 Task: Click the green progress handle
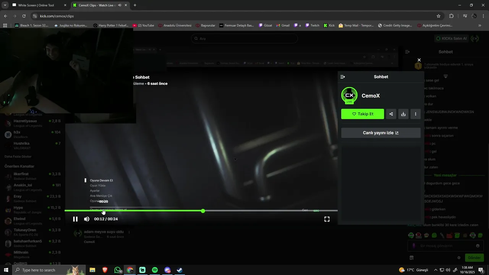click(203, 211)
